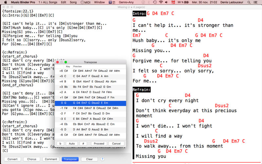Open the Wi-Fi status menu
Image resolution: width=262 pixels, height=164 pixels.
[x=161, y=2]
